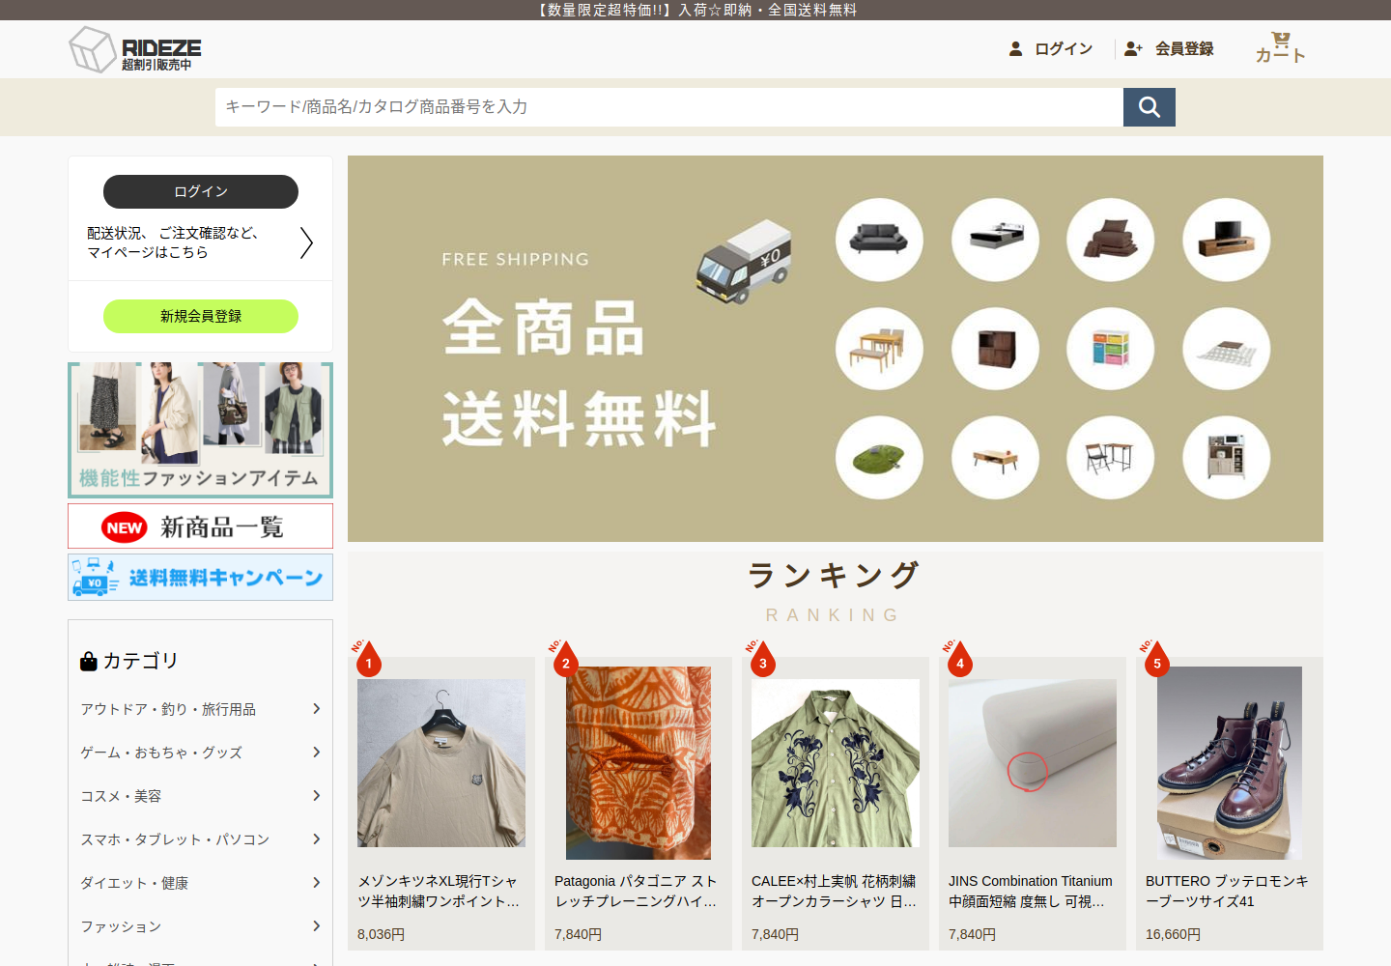Select the low coffee table circle icon
The height and width of the screenshot is (966, 1391).
pos(995,458)
